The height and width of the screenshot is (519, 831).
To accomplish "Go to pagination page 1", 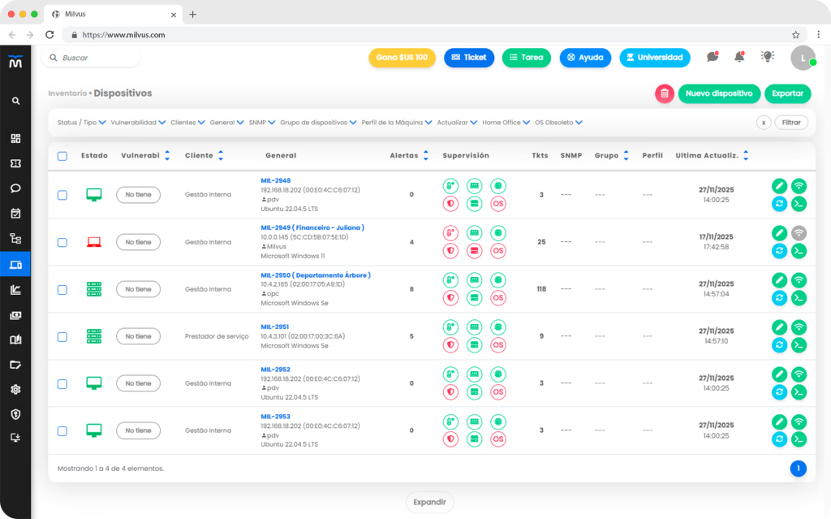I will point(799,469).
